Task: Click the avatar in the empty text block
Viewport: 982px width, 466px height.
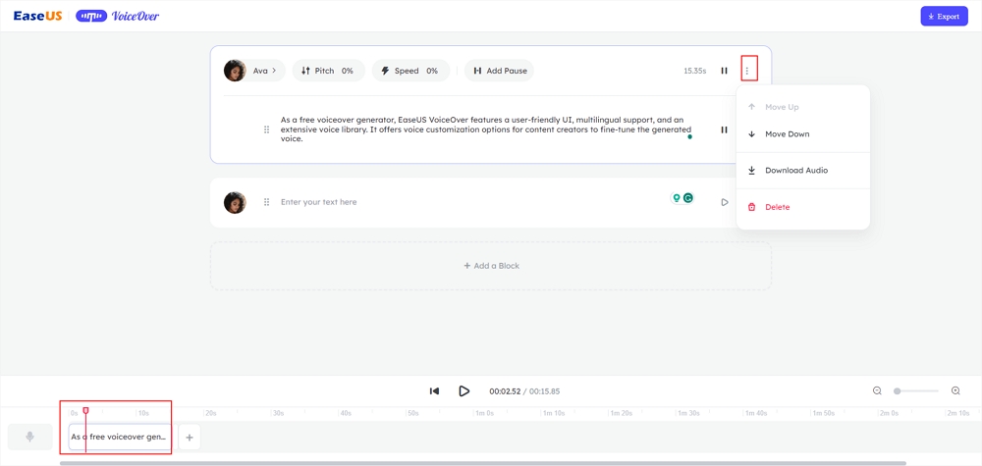Action: [x=235, y=202]
